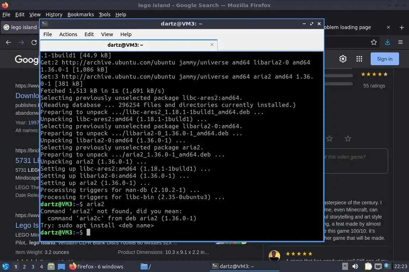Reload the page in Firefox
The height and width of the screenshot is (272, 409).
point(34,42)
